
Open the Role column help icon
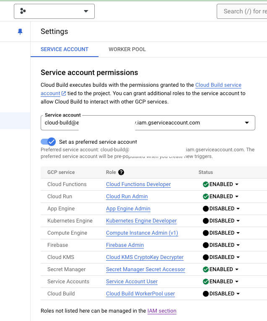coord(121,172)
